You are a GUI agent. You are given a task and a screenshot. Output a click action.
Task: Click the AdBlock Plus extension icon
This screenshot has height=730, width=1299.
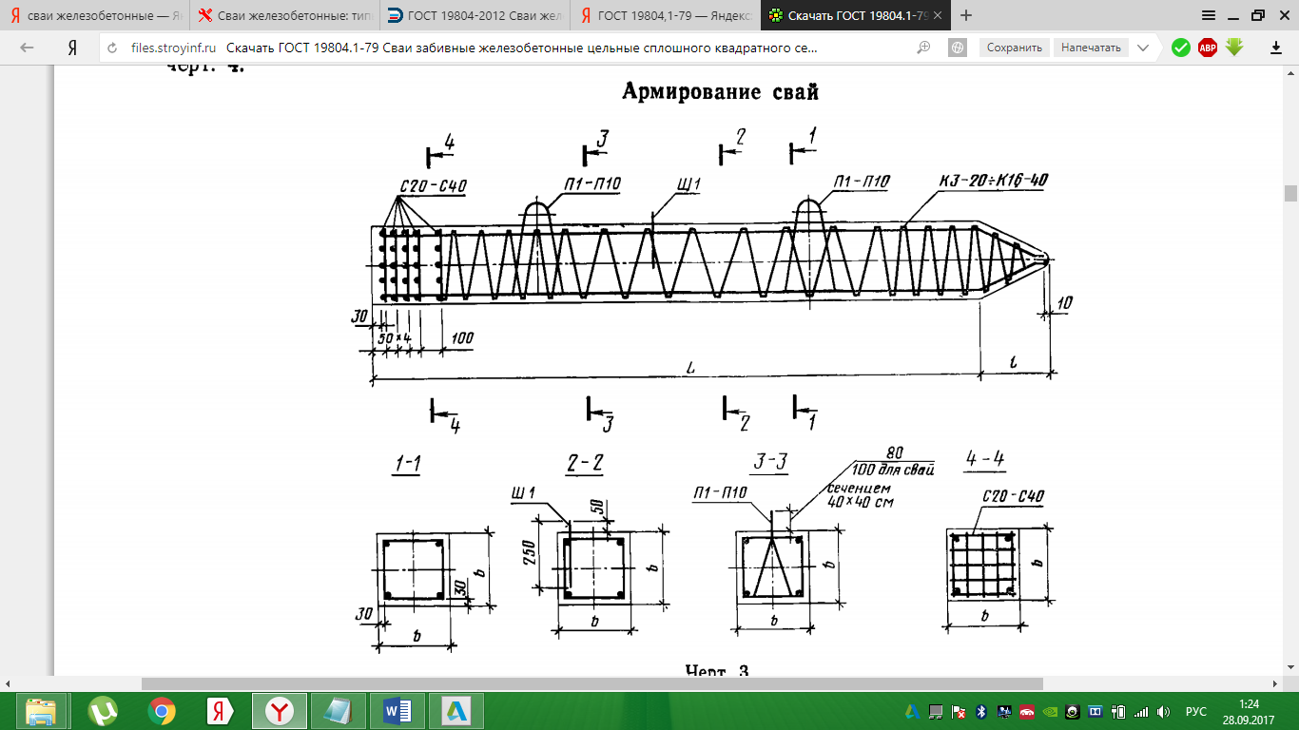1208,48
